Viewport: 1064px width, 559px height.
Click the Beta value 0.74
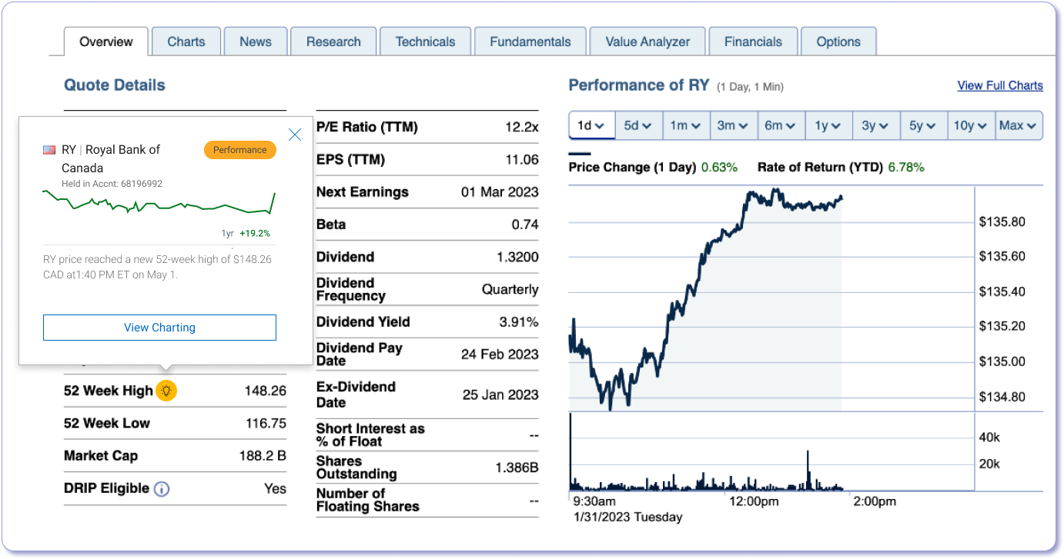[x=525, y=225]
